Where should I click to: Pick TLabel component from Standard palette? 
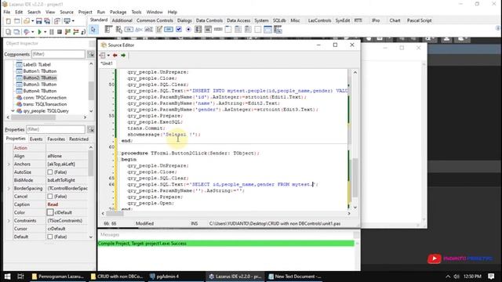[139, 30]
